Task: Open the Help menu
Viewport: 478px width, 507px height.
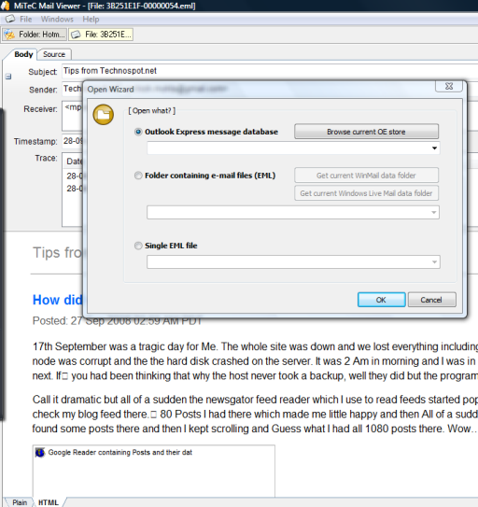Action: tap(91, 19)
